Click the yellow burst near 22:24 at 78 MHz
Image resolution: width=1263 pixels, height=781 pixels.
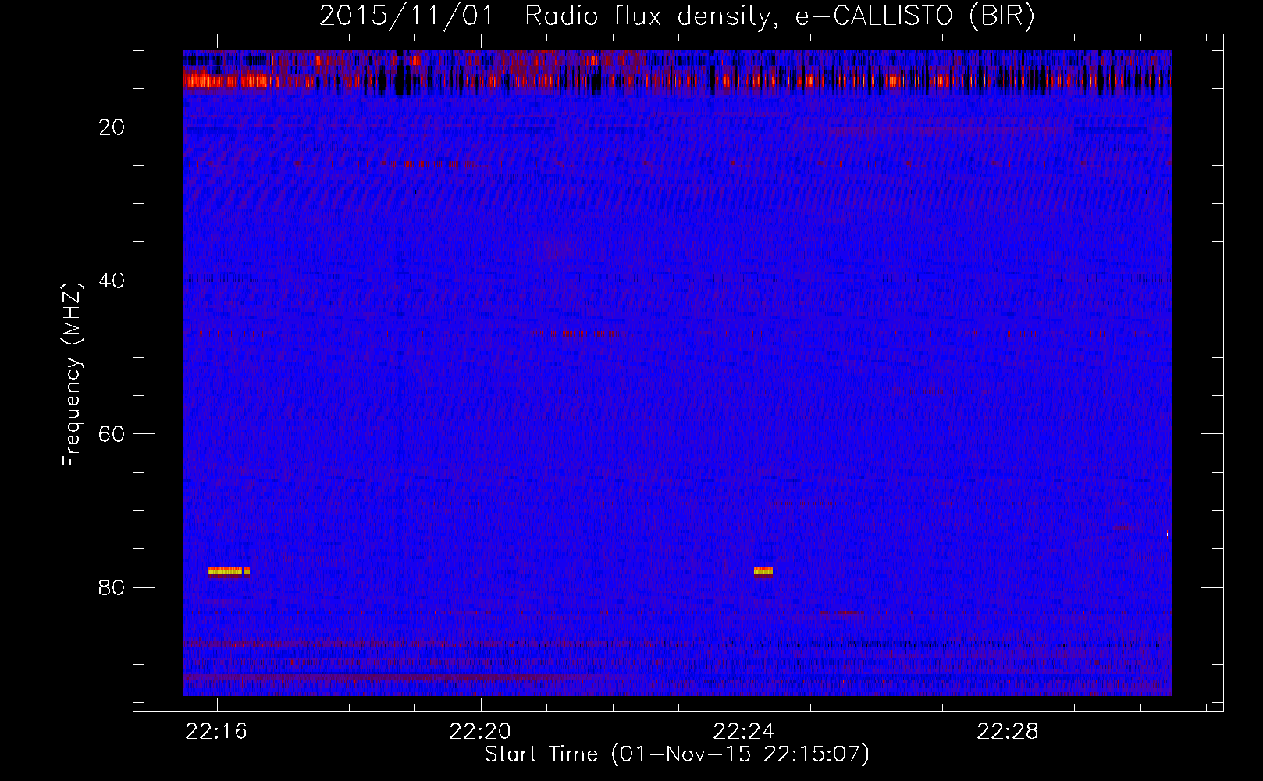[763, 571]
